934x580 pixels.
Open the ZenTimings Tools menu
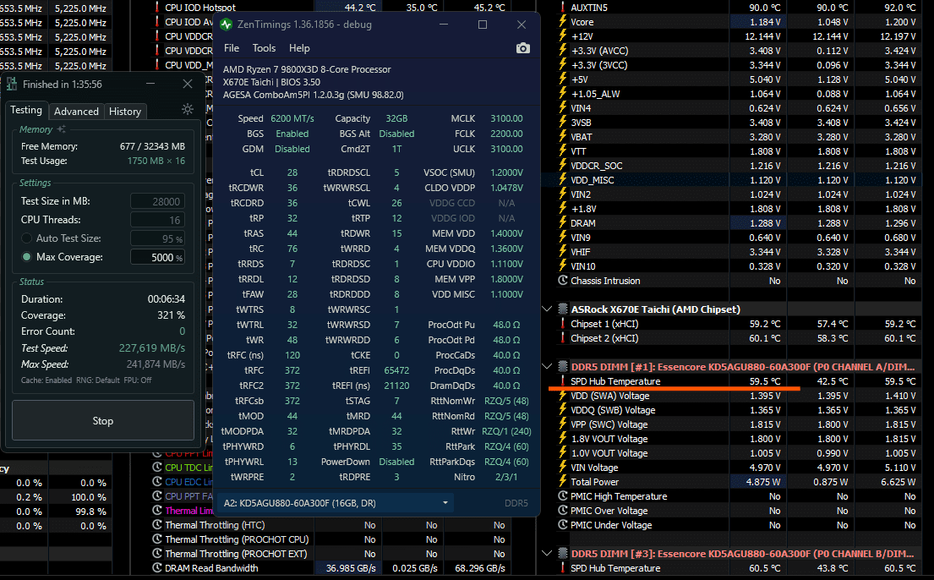point(264,48)
